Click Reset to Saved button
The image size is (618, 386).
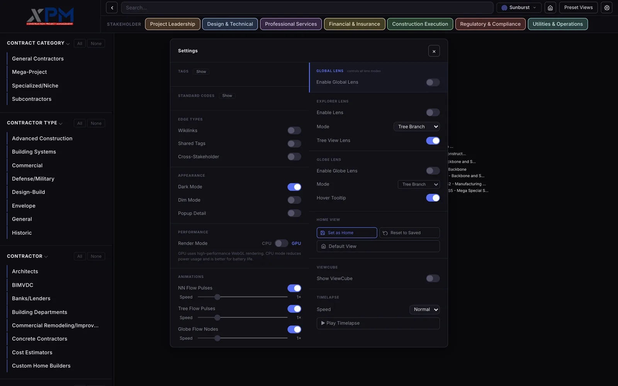pyautogui.click(x=409, y=233)
